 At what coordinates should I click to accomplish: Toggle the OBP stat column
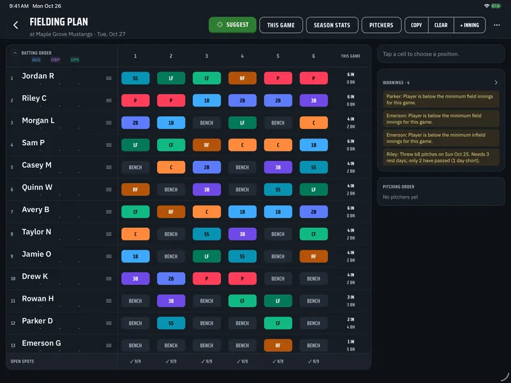tap(55, 60)
